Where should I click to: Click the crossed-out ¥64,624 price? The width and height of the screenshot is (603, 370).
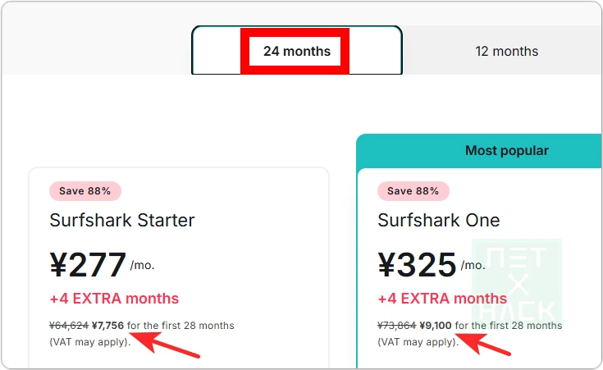[69, 326]
